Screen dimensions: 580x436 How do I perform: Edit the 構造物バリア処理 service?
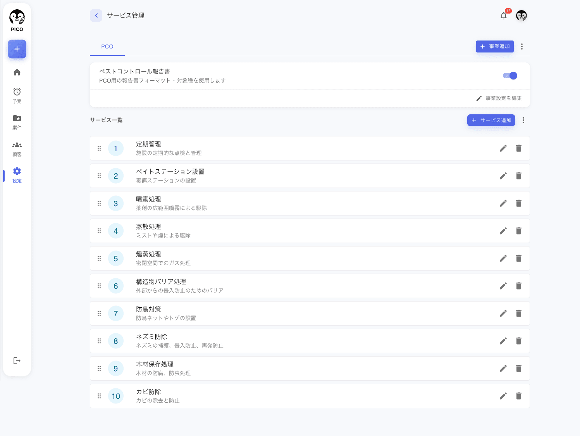point(503,286)
